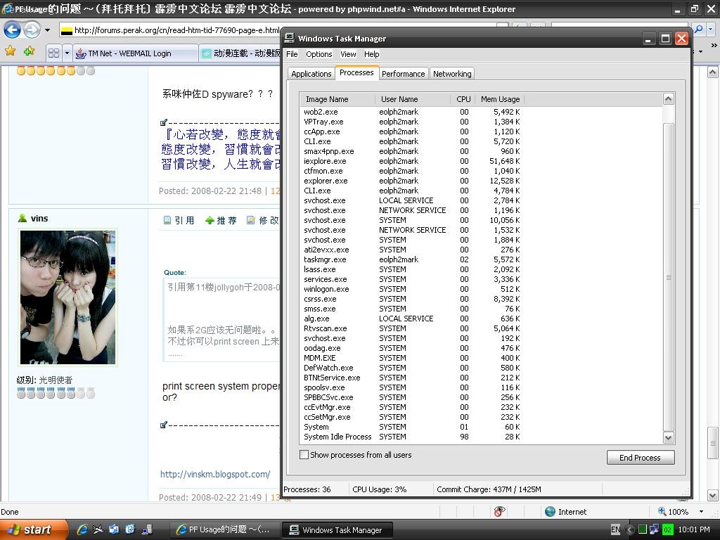Sort processes by Mem Usage column
This screenshot has width=720, height=540.
pyautogui.click(x=500, y=99)
